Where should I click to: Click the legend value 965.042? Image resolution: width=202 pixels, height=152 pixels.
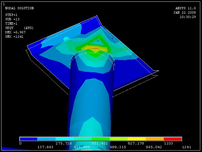(x=154, y=147)
